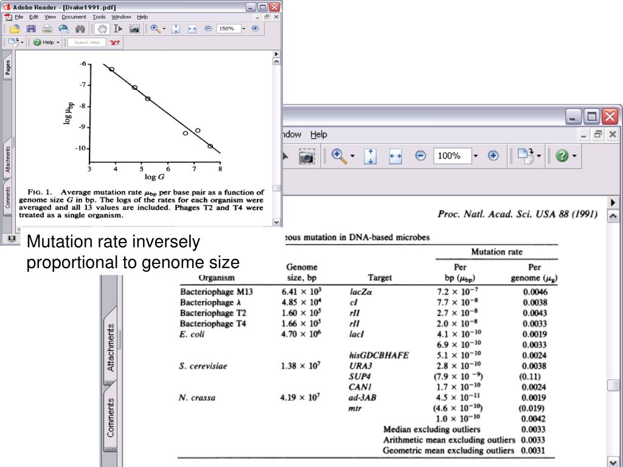Show Attachments tab in back window sidebar
This screenshot has width=623, height=467.
111,348
